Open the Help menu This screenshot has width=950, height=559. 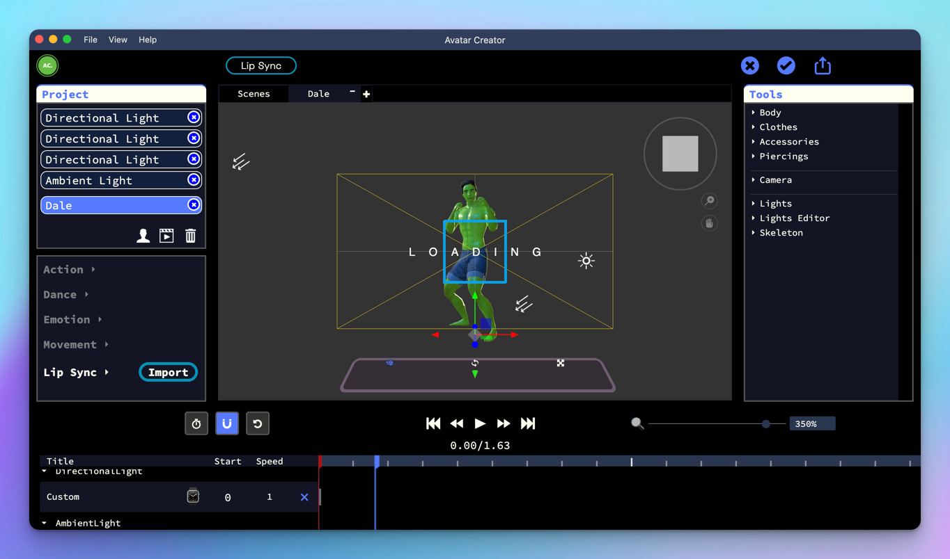click(148, 40)
